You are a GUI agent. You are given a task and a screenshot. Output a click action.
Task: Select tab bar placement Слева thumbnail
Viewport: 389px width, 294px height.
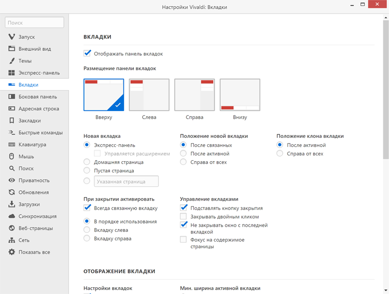[x=149, y=95]
